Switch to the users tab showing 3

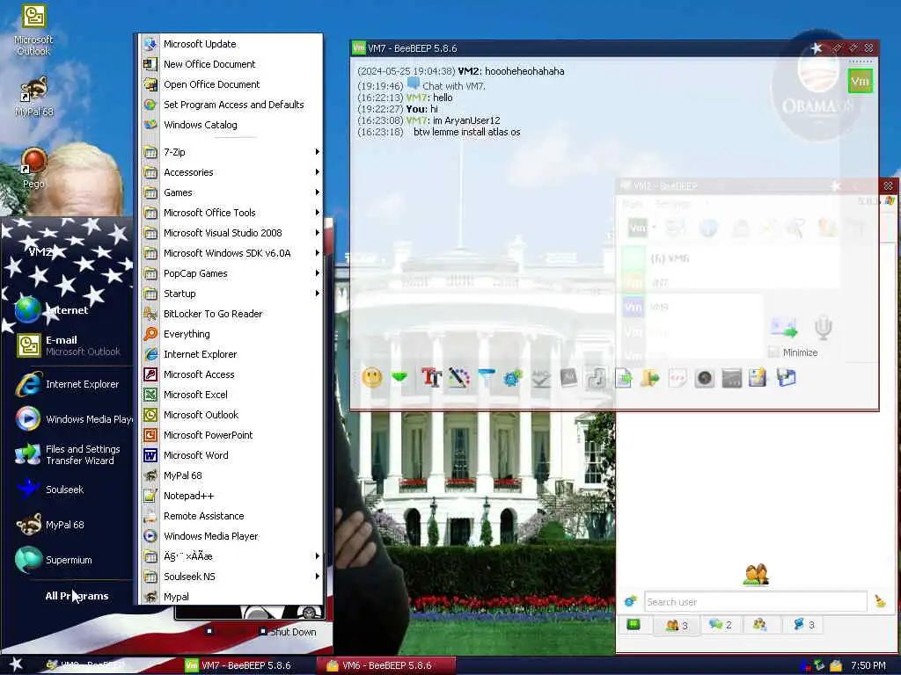(677, 625)
